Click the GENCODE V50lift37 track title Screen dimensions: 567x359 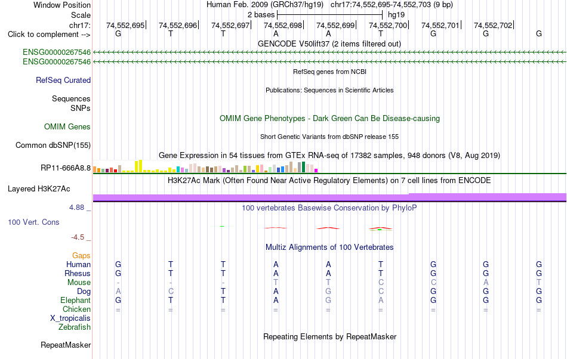[329, 44]
